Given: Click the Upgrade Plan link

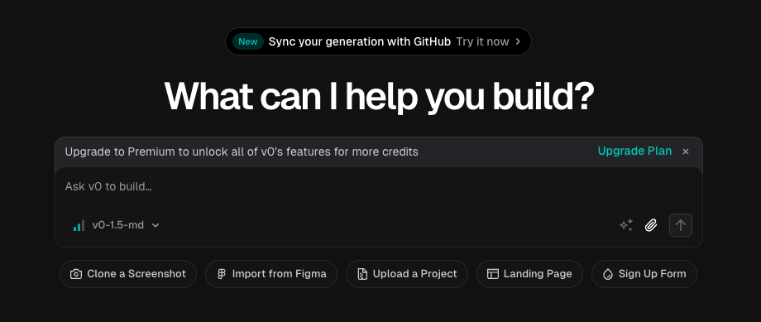Looking at the screenshot, I should [634, 151].
